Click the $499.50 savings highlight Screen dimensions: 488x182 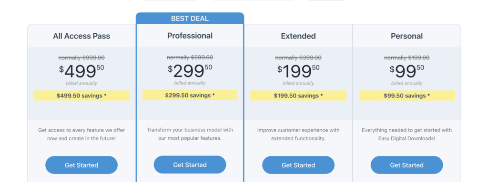(x=81, y=96)
